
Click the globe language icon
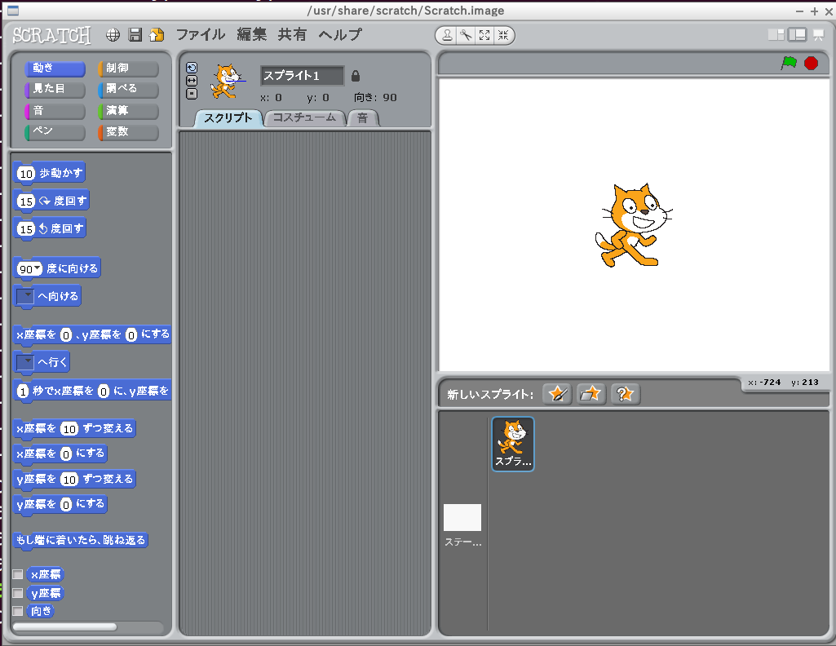113,35
